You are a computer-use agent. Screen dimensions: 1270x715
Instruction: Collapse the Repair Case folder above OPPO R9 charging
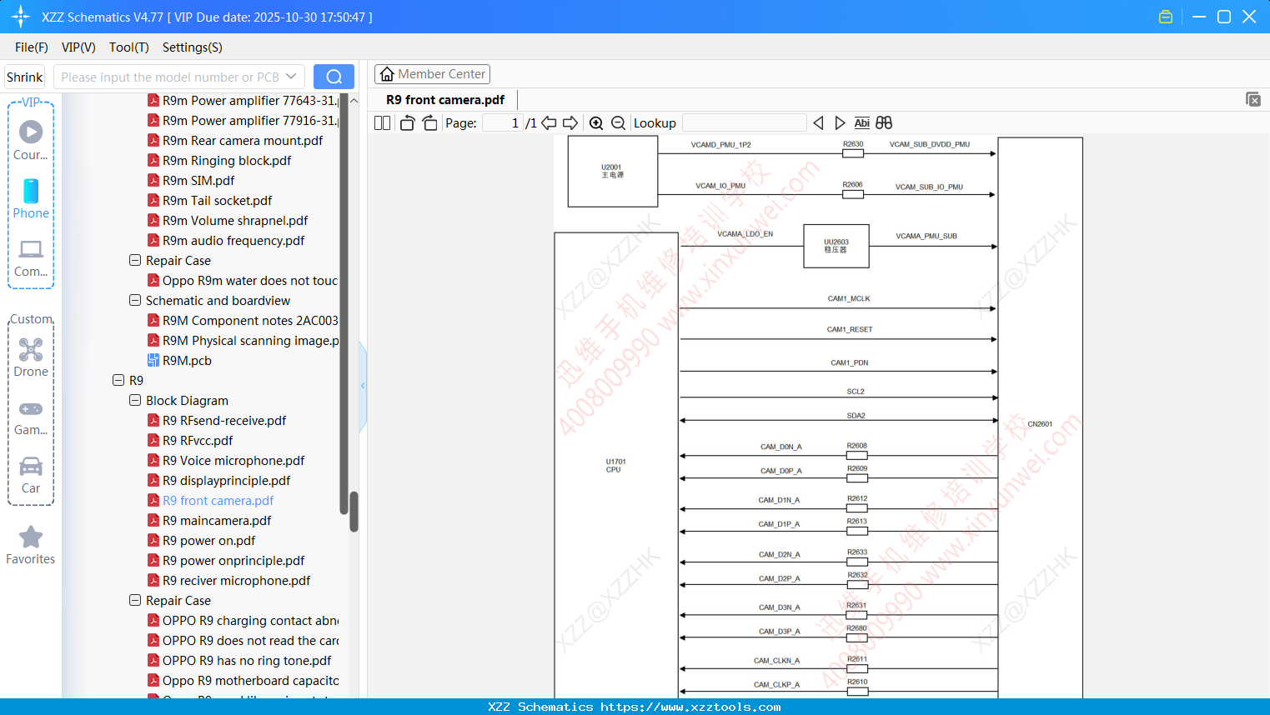click(135, 600)
